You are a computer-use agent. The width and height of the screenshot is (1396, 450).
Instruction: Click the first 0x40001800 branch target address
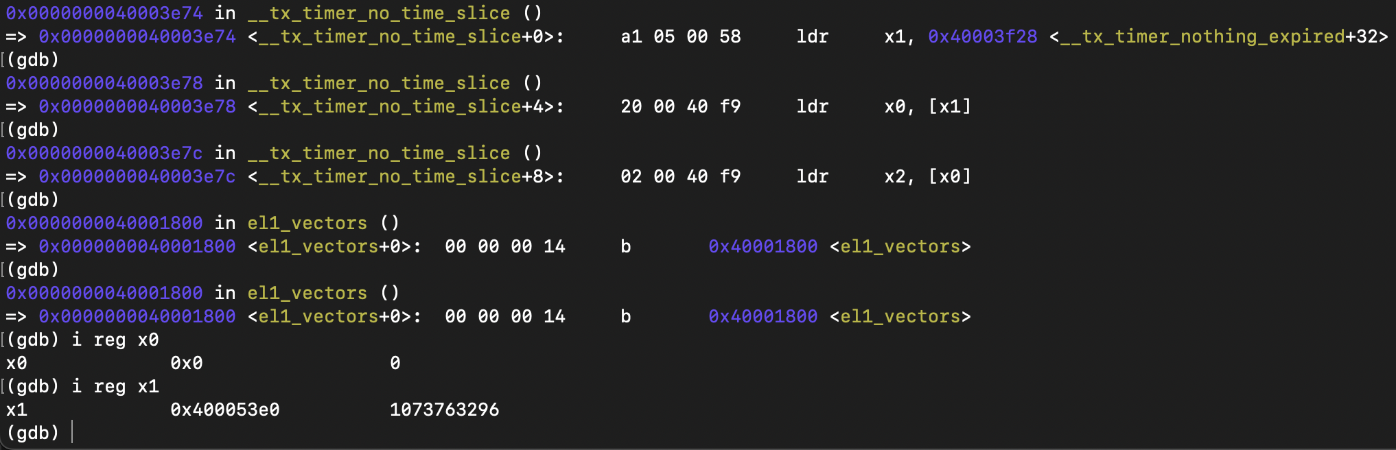coord(763,246)
